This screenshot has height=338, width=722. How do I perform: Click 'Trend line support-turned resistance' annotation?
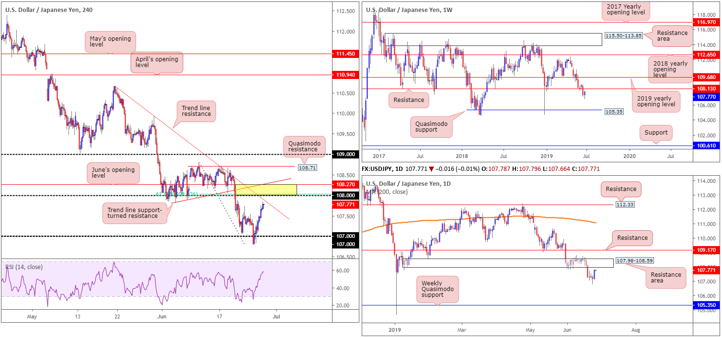tap(135, 212)
